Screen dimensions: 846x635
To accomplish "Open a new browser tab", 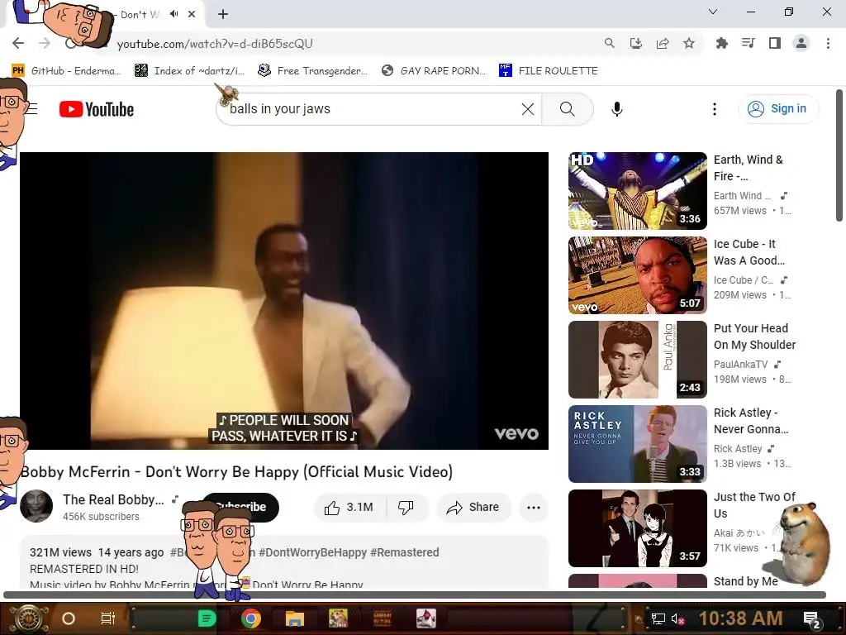I will (x=223, y=15).
